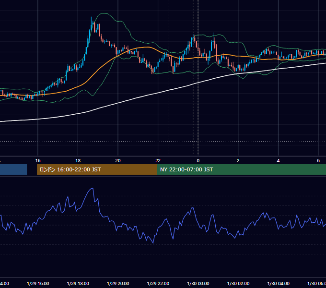Click the NY 22:00-07:00 JST session bar
This screenshot has width=326, height=288.
(241, 169)
